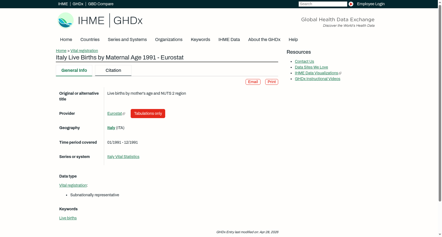Click 'Discover the World's Health Data' tagline
442x237 pixels.
tap(349, 26)
